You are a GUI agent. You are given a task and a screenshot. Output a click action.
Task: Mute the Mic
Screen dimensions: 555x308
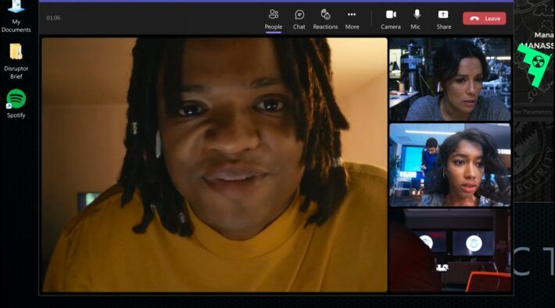point(417,15)
